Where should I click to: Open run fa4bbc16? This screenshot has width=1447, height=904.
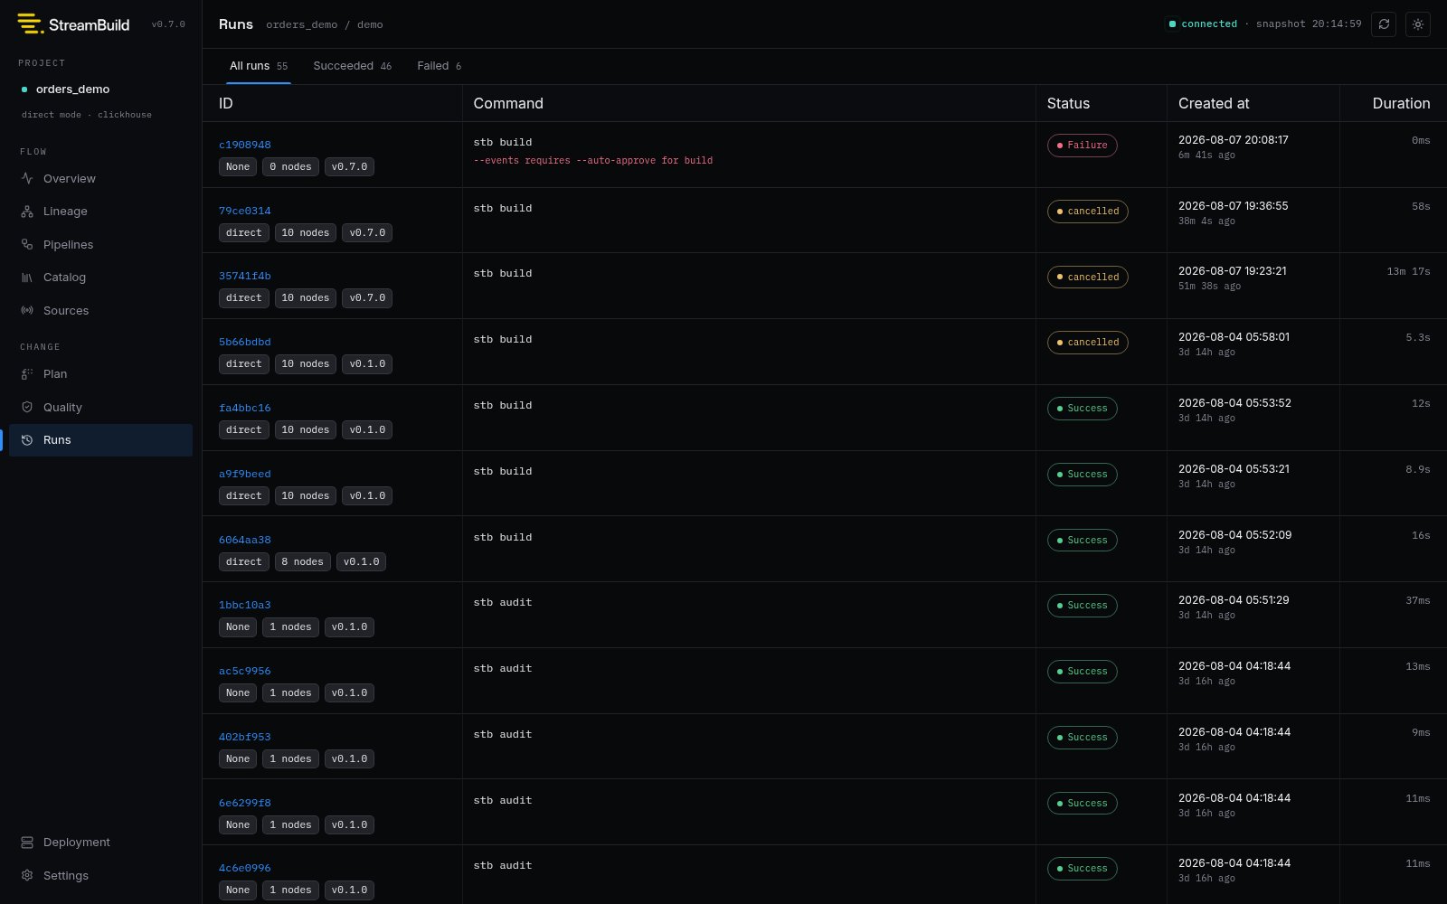245,408
